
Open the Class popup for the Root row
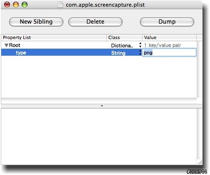click(140, 45)
